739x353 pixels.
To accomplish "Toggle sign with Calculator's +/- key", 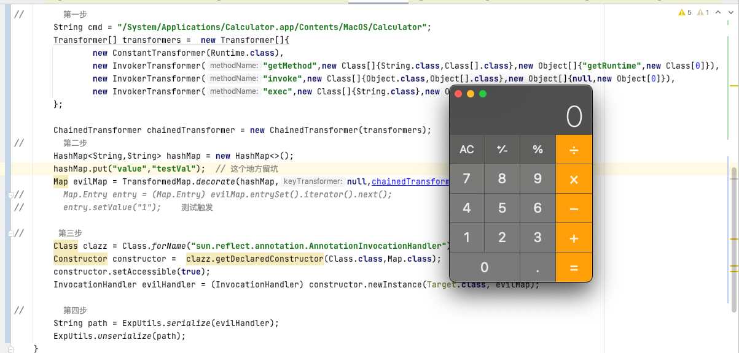I will tap(502, 150).
